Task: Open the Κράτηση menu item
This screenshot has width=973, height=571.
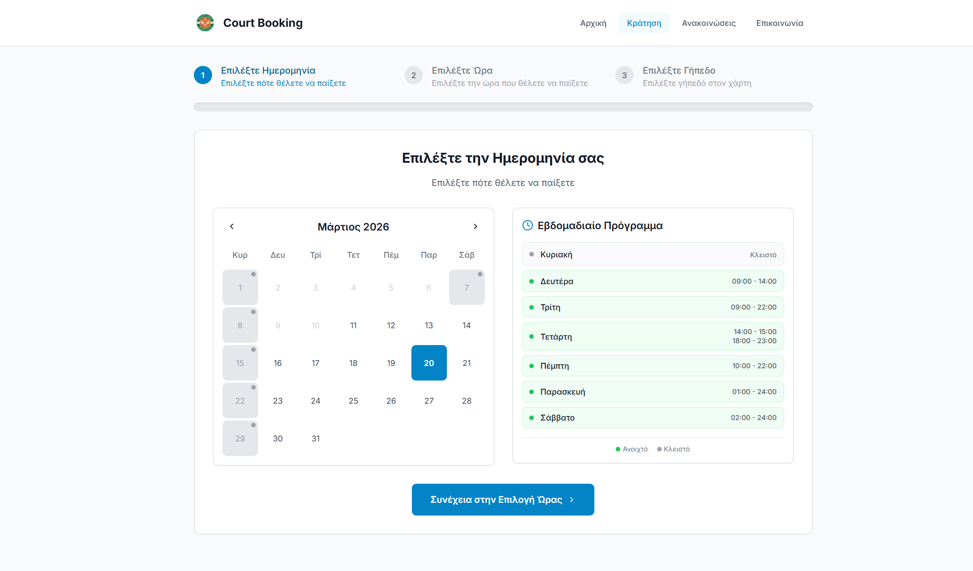Action: coord(644,23)
